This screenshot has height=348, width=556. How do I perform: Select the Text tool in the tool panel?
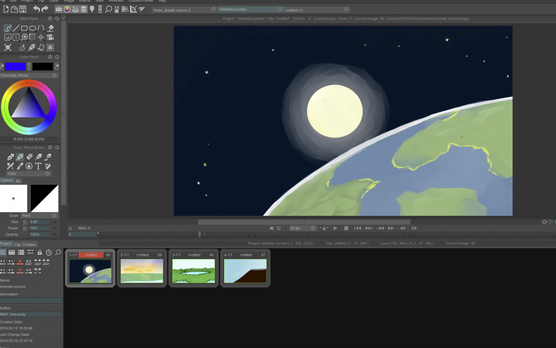(38, 166)
